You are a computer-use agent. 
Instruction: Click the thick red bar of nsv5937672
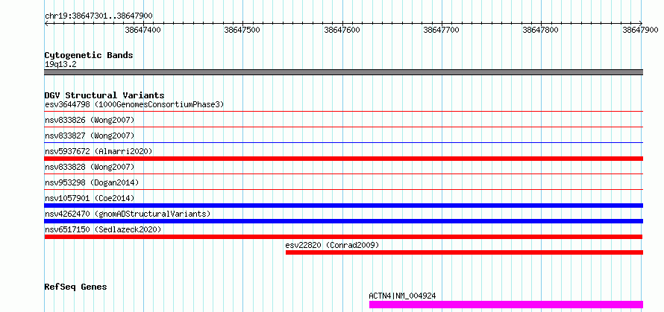[343, 159]
